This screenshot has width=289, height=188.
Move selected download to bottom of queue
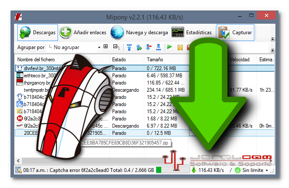[158, 47]
